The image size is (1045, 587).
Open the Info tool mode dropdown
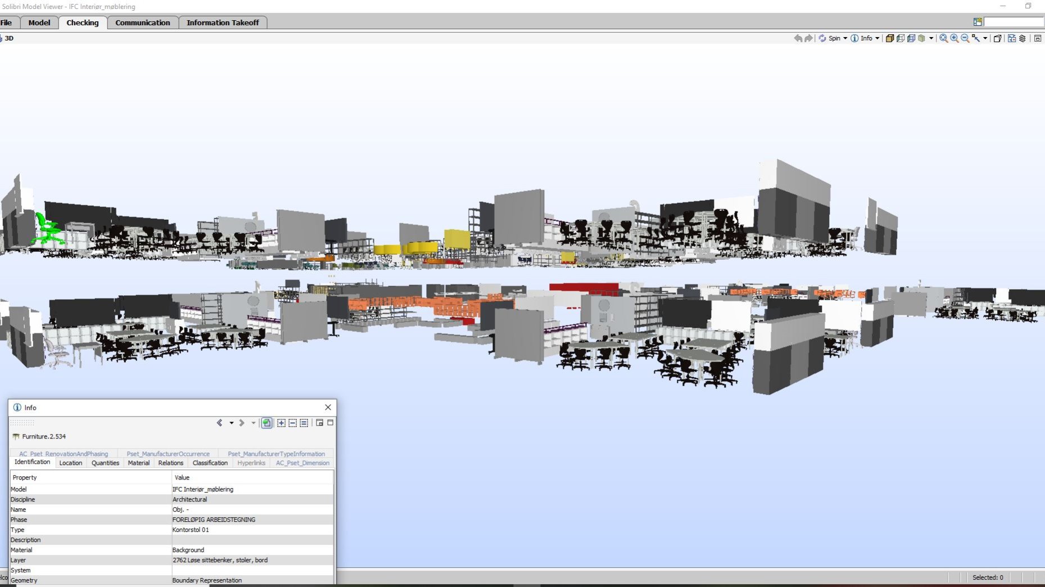(x=877, y=38)
